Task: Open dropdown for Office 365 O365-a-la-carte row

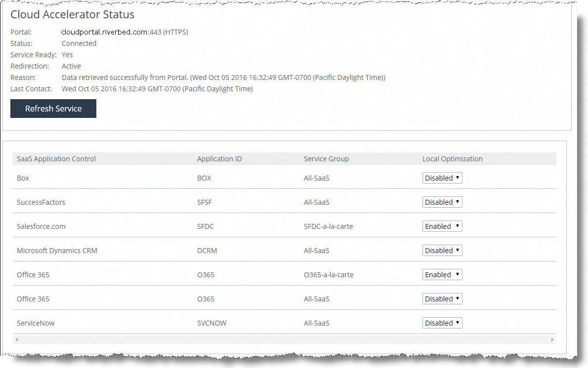Action: pyautogui.click(x=442, y=274)
